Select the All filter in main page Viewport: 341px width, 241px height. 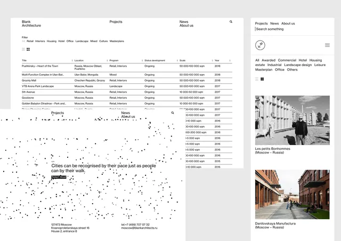coord(23,41)
